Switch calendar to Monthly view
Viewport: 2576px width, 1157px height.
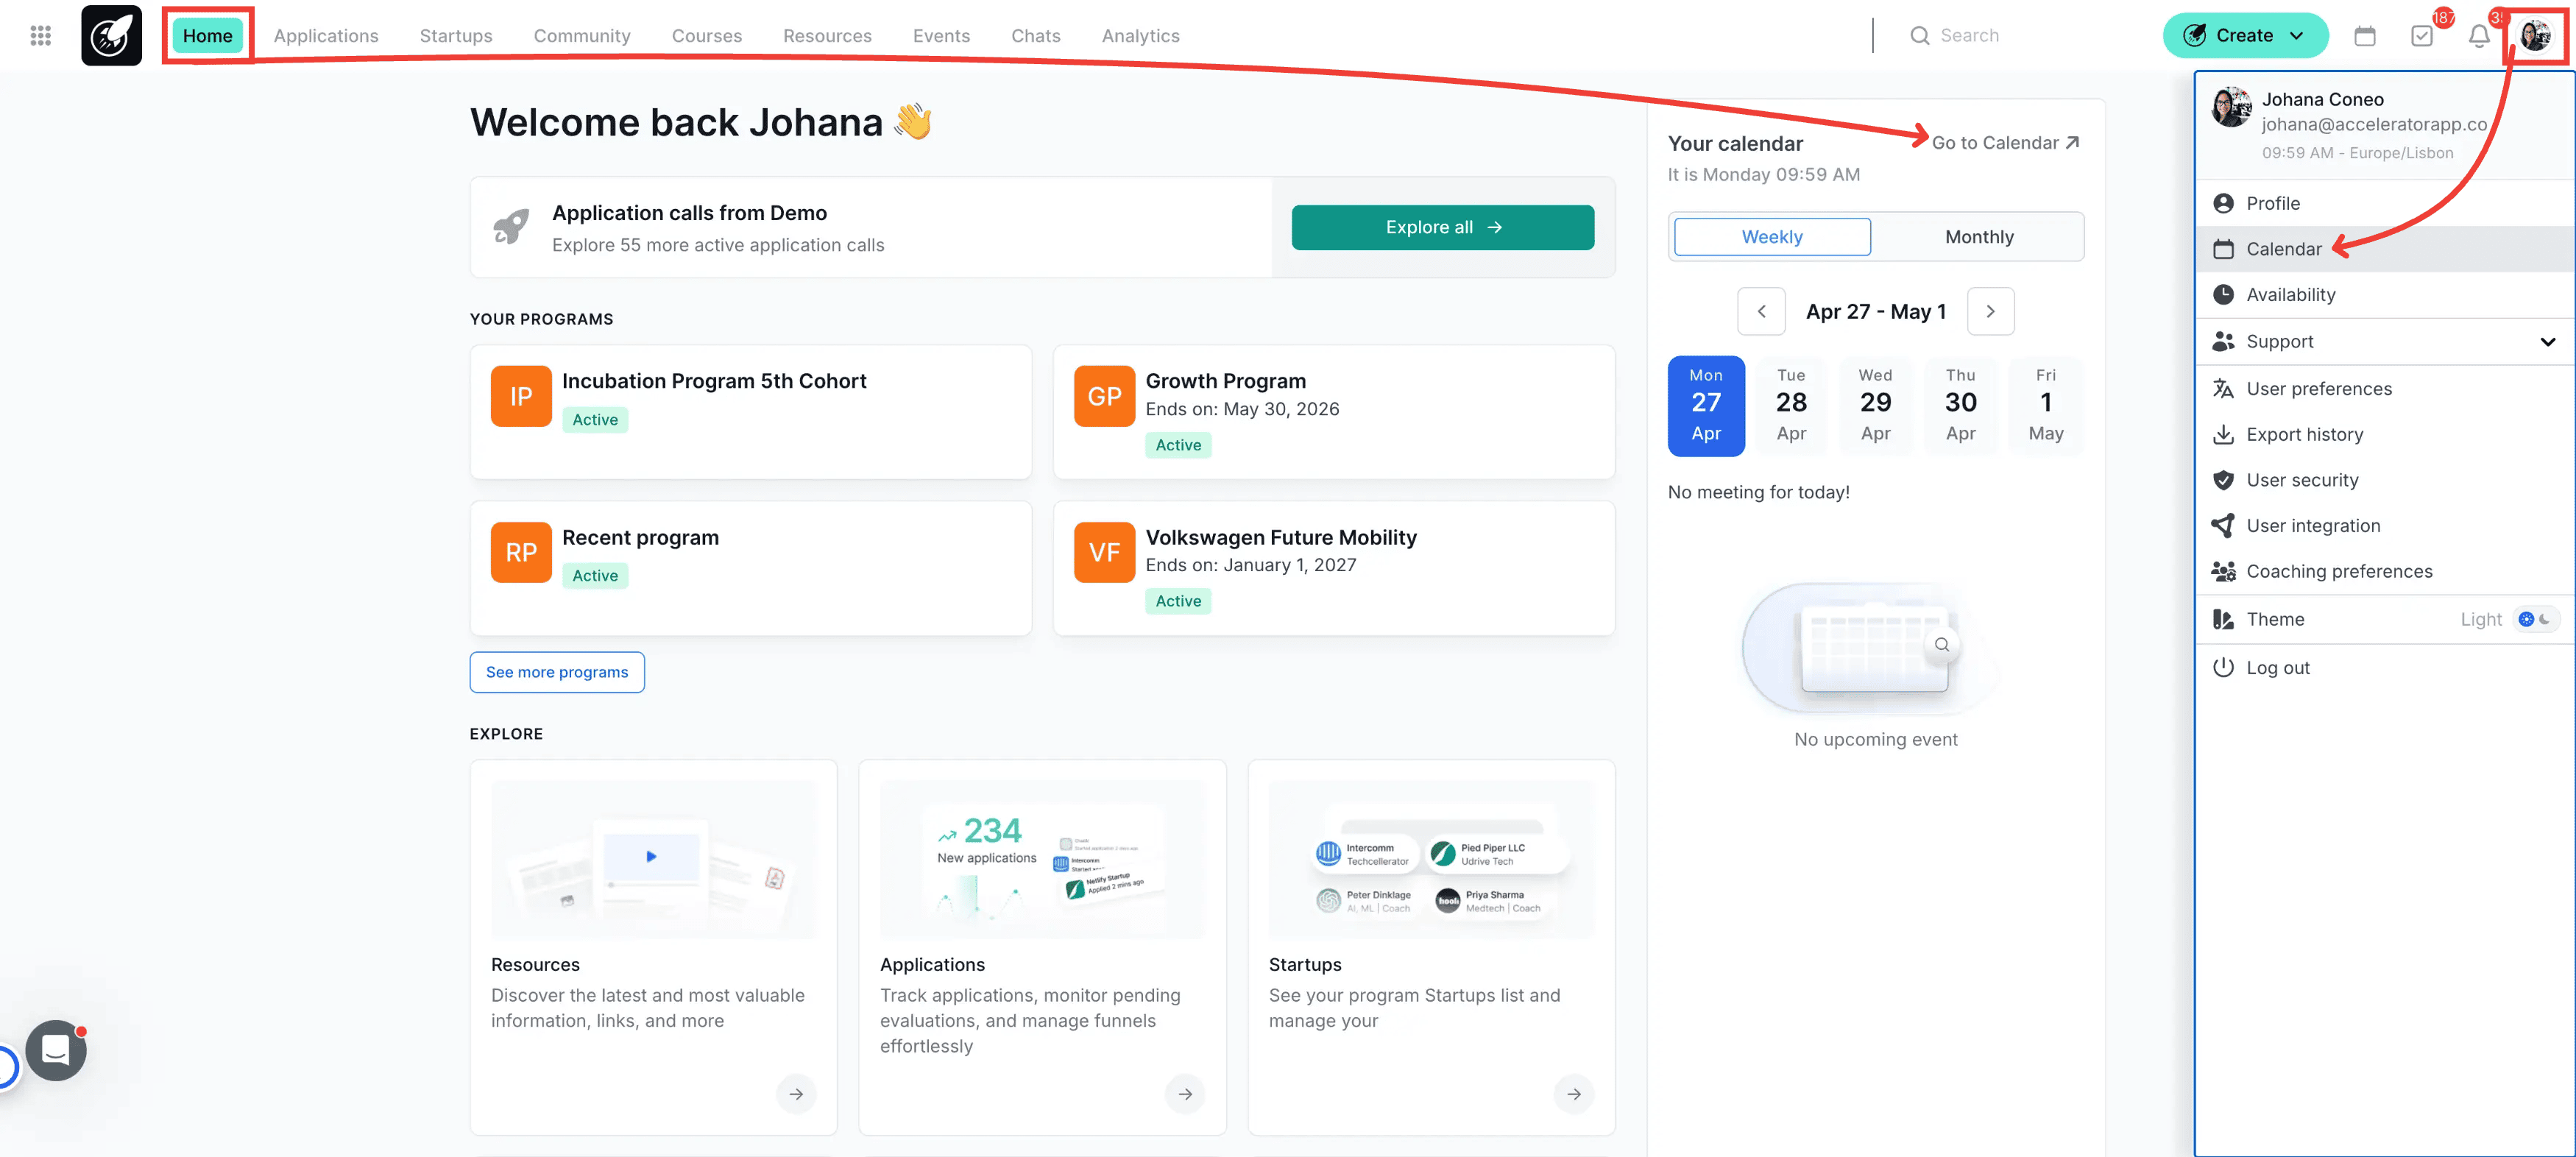pos(1978,237)
